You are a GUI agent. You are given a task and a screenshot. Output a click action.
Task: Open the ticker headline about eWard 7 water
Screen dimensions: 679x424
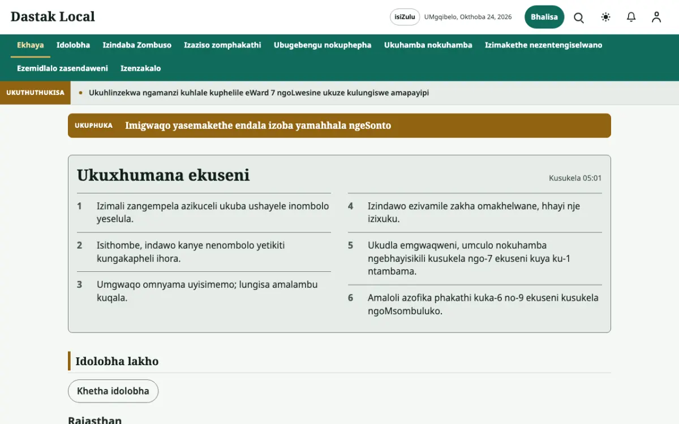(x=259, y=93)
